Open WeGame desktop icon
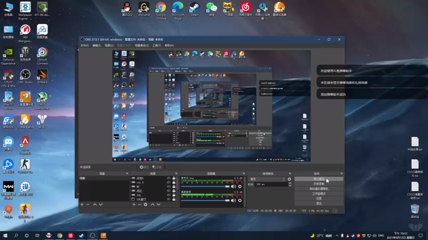This screenshot has width=428, height=240. 144,9
